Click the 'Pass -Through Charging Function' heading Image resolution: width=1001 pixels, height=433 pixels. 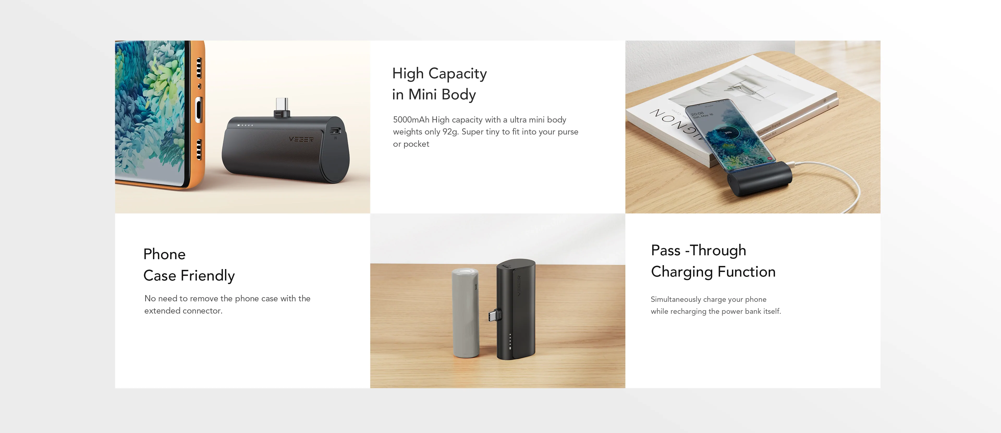point(713,261)
